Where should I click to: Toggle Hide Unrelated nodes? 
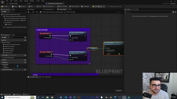(48, 6)
